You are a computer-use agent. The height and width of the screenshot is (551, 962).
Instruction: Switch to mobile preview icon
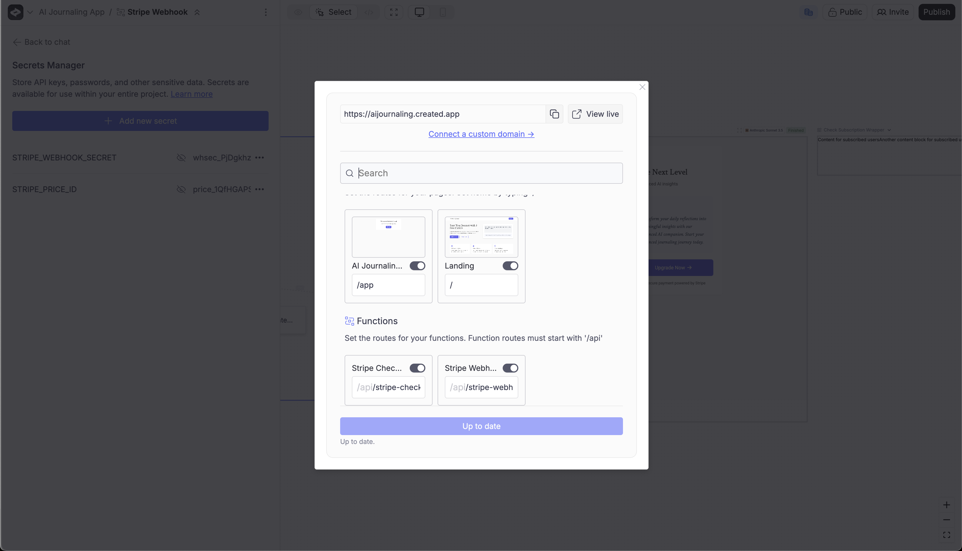click(443, 12)
